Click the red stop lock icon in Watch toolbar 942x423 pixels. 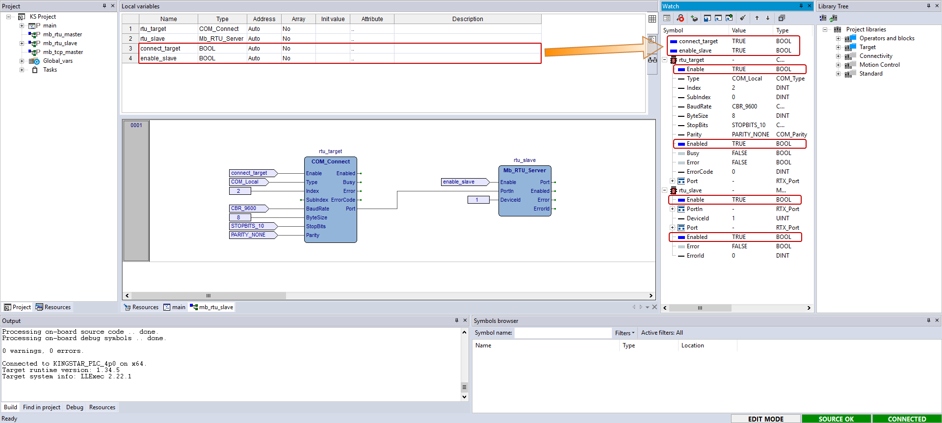point(680,18)
